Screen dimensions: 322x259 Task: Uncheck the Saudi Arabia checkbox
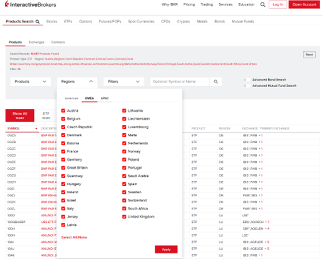124,176
